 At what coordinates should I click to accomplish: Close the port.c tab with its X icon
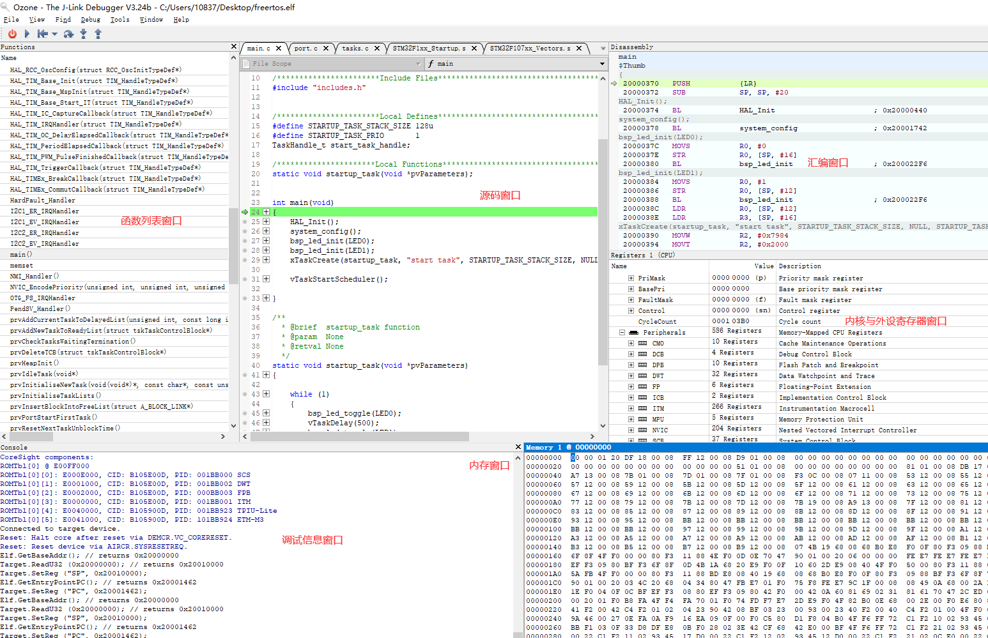tap(326, 49)
